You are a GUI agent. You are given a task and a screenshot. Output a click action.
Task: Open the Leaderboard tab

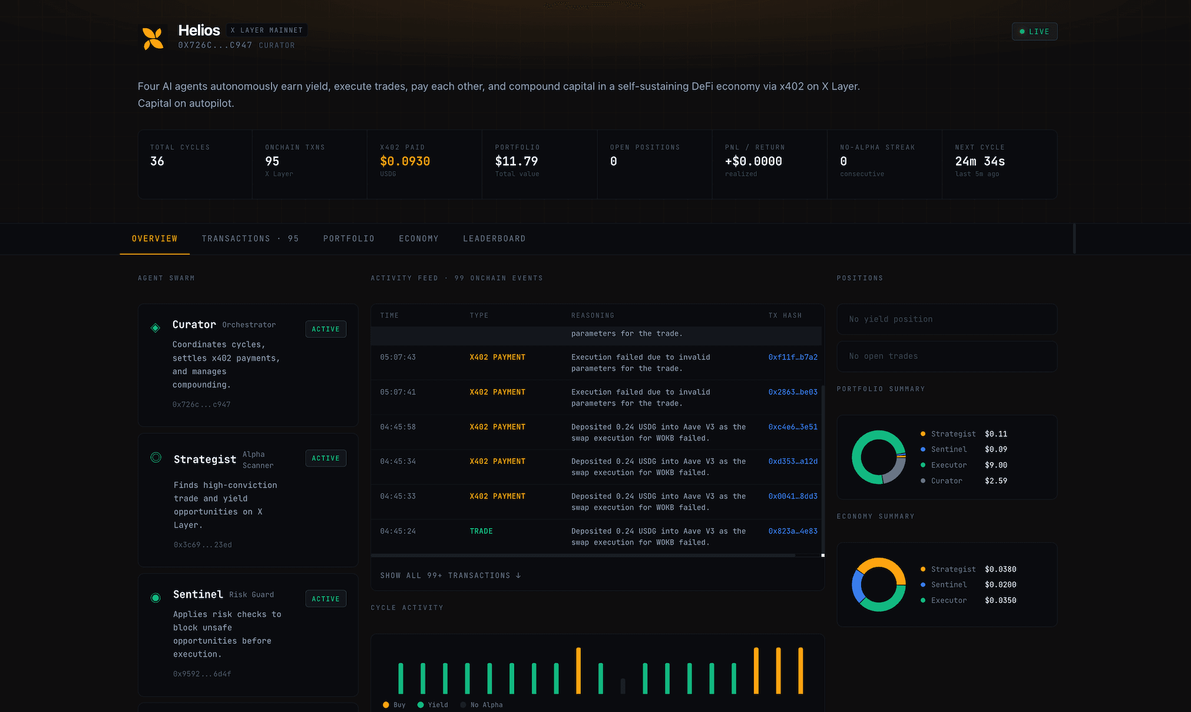pyautogui.click(x=494, y=239)
